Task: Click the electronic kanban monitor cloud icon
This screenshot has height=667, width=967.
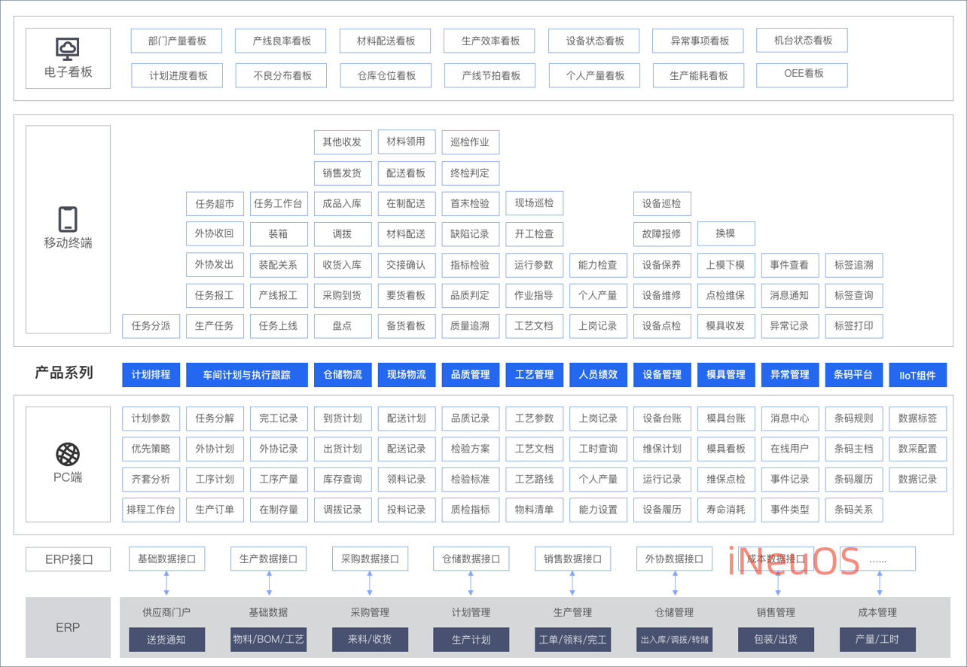Action: pyautogui.click(x=68, y=49)
